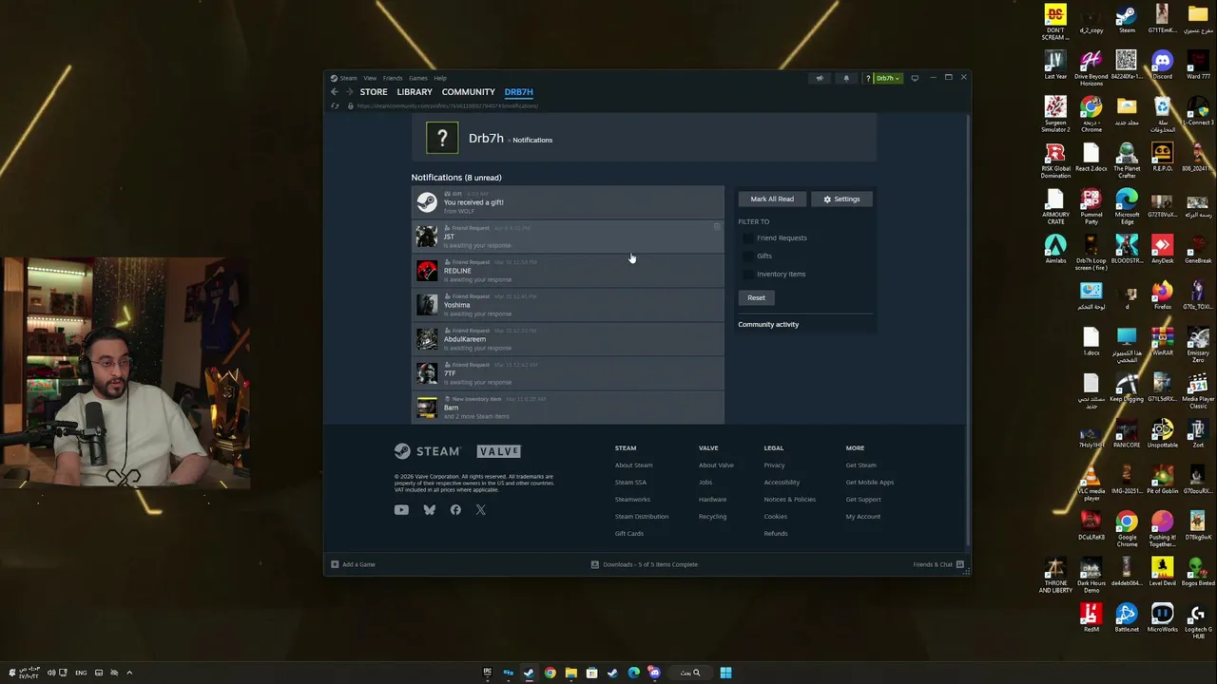Screen dimensions: 1217x684
Task: Open the Help menu
Action: pos(440,78)
